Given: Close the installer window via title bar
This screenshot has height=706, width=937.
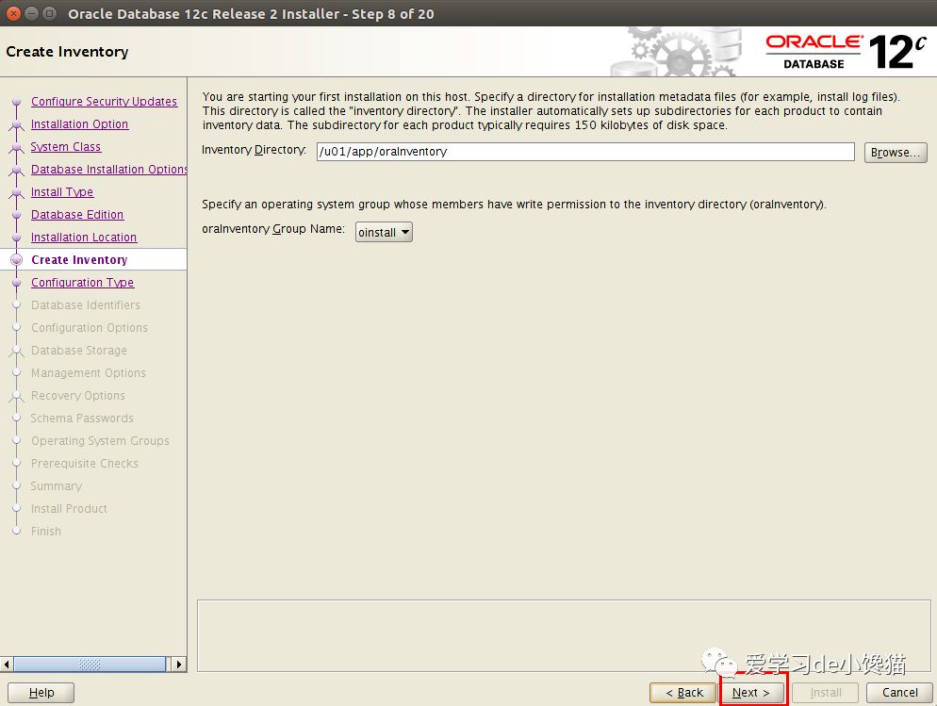Looking at the screenshot, I should (x=14, y=13).
